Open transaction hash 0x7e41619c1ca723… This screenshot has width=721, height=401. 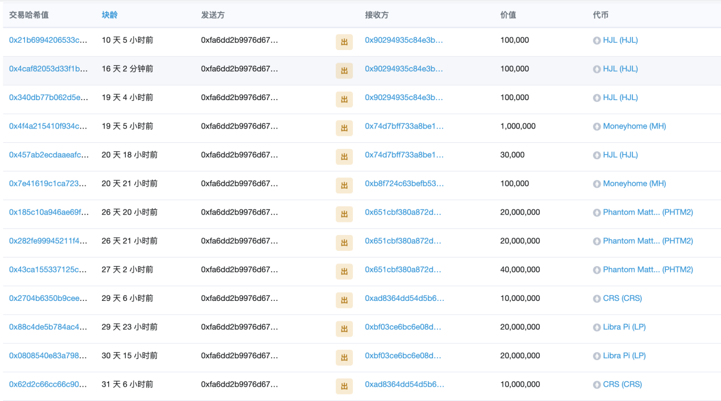48,184
